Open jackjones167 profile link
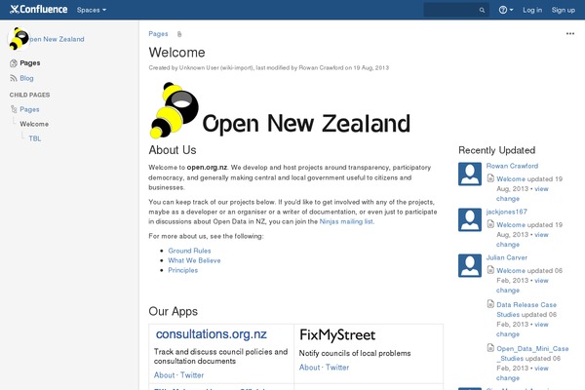 pos(506,212)
